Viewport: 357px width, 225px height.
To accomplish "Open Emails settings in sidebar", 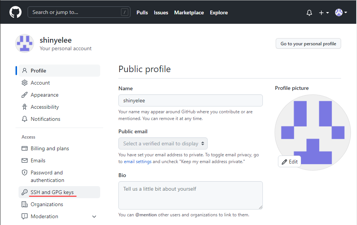I will click(x=59, y=160).
